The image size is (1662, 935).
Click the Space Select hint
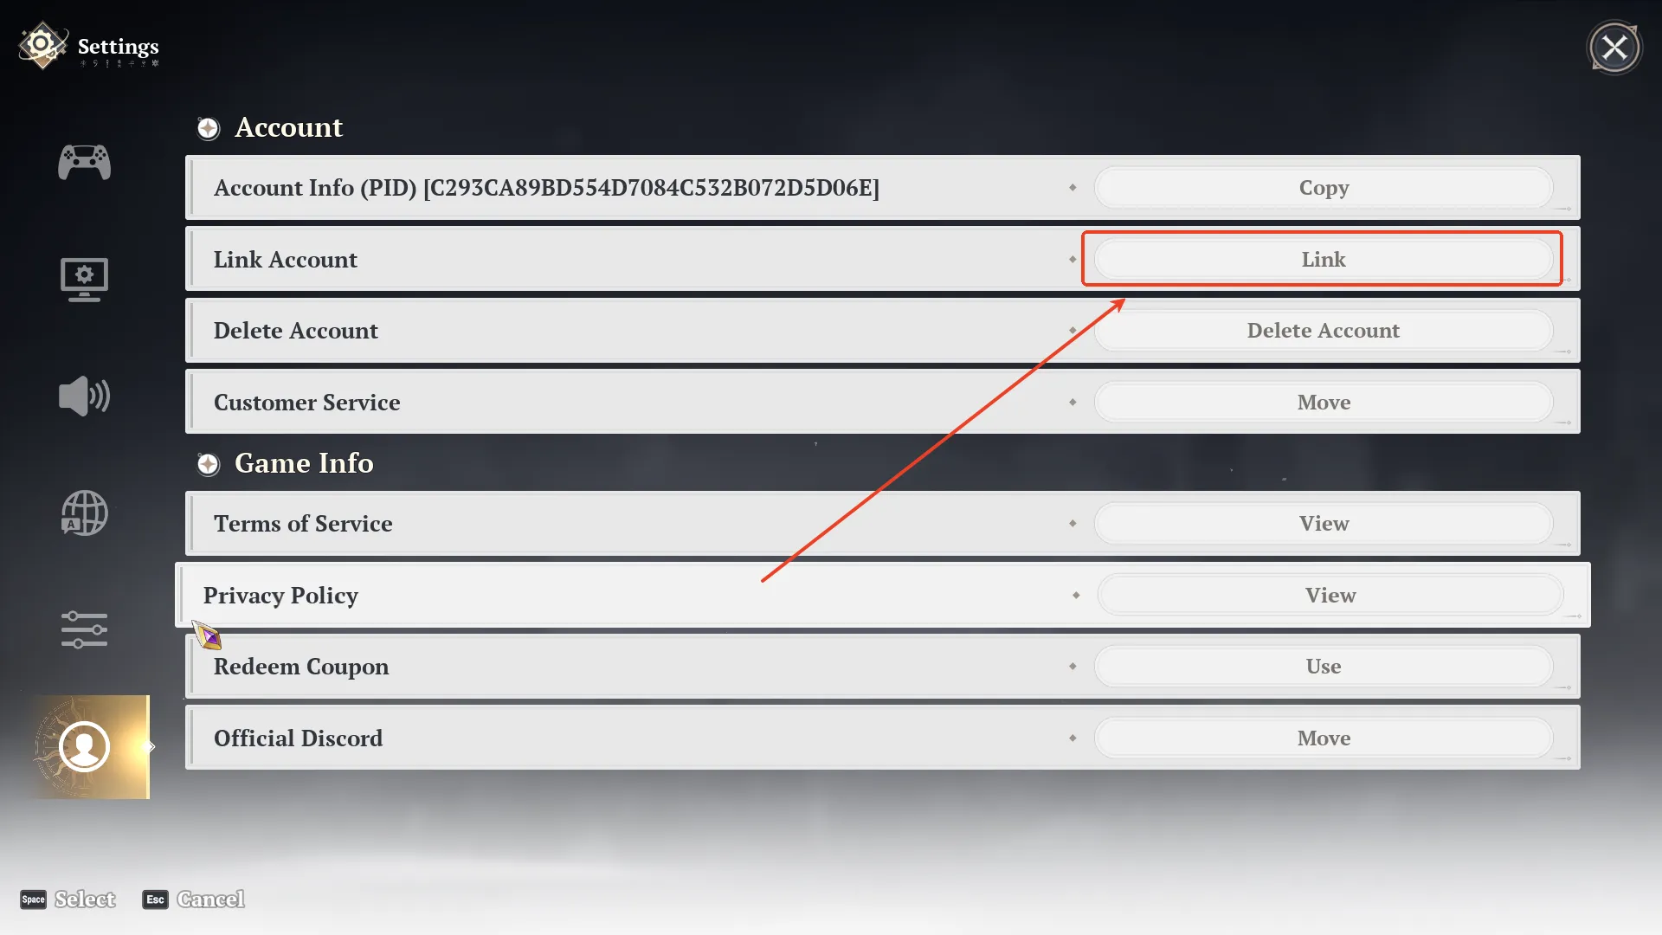tap(68, 900)
